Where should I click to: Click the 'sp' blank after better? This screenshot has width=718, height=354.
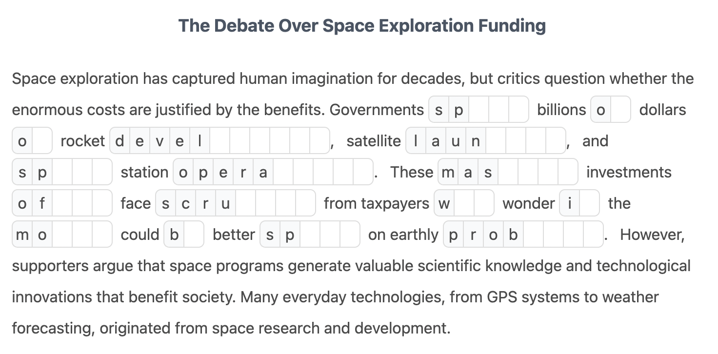pos(310,235)
